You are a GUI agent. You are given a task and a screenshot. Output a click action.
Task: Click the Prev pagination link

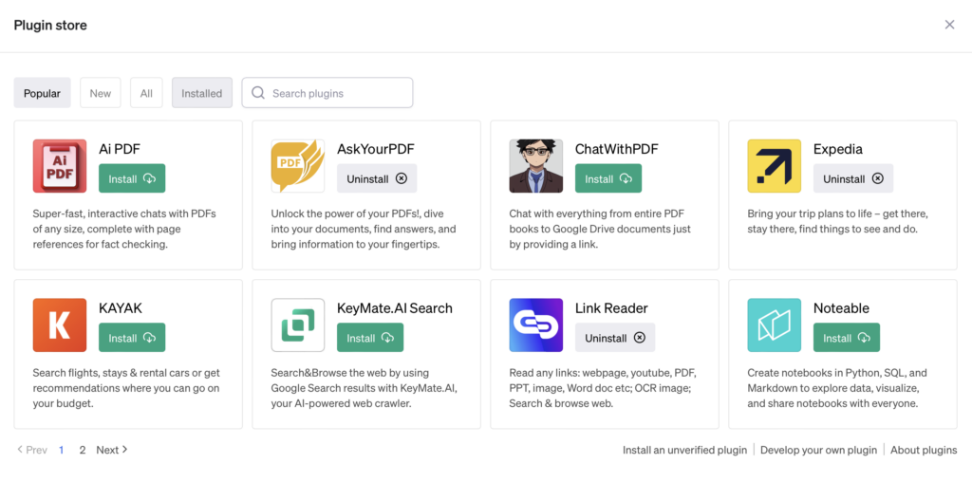(x=32, y=450)
